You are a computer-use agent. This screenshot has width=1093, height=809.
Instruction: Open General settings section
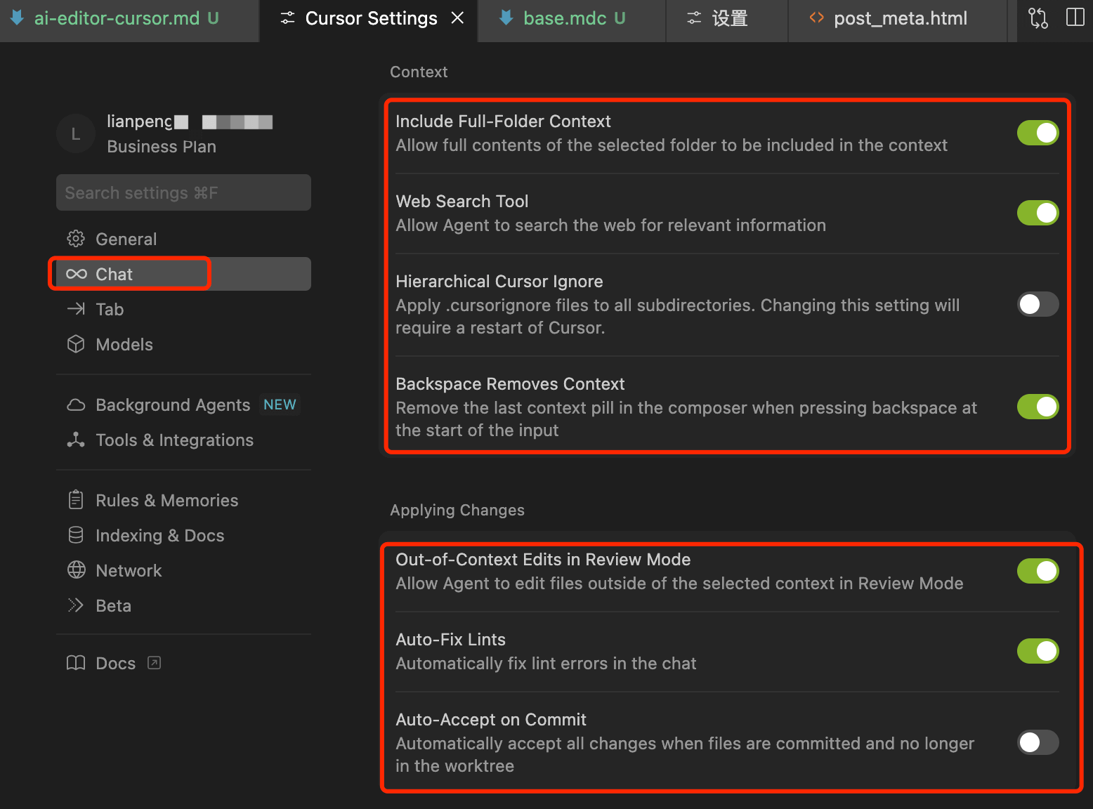pyautogui.click(x=183, y=239)
